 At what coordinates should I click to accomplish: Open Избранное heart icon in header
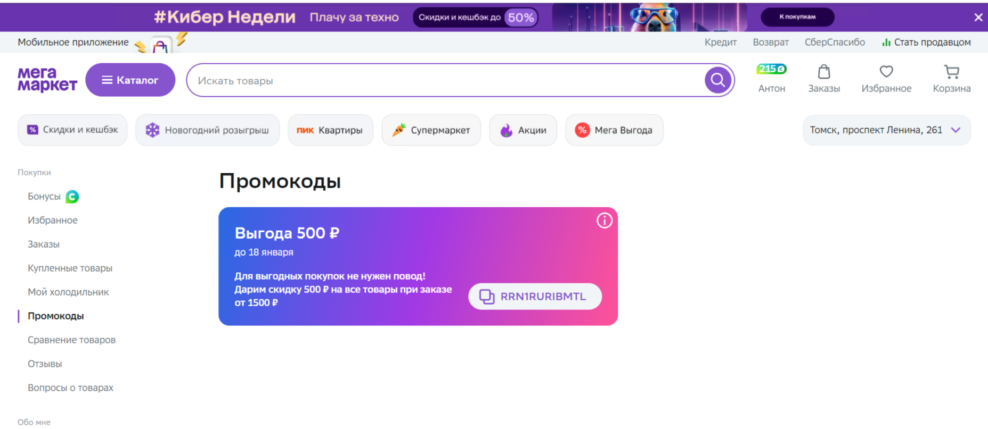(x=886, y=79)
